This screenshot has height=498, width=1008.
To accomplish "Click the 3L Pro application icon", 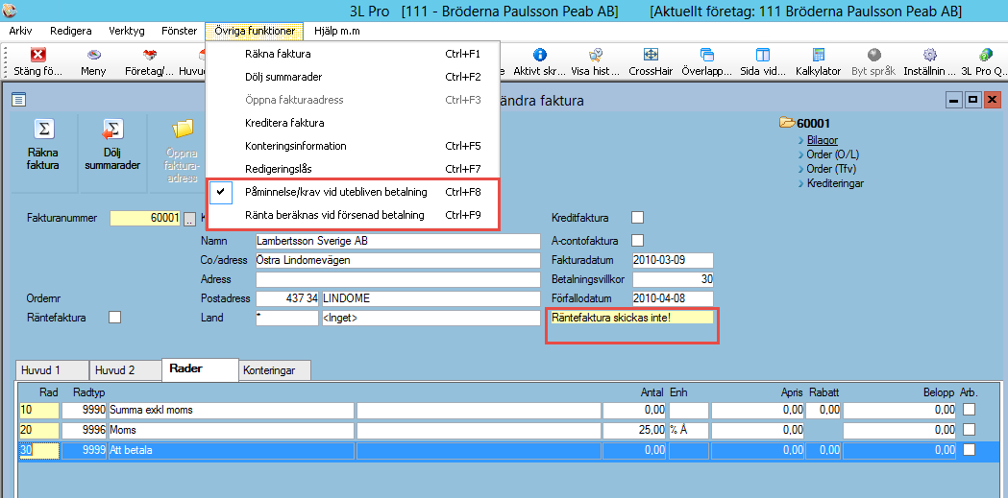I will [10, 11].
